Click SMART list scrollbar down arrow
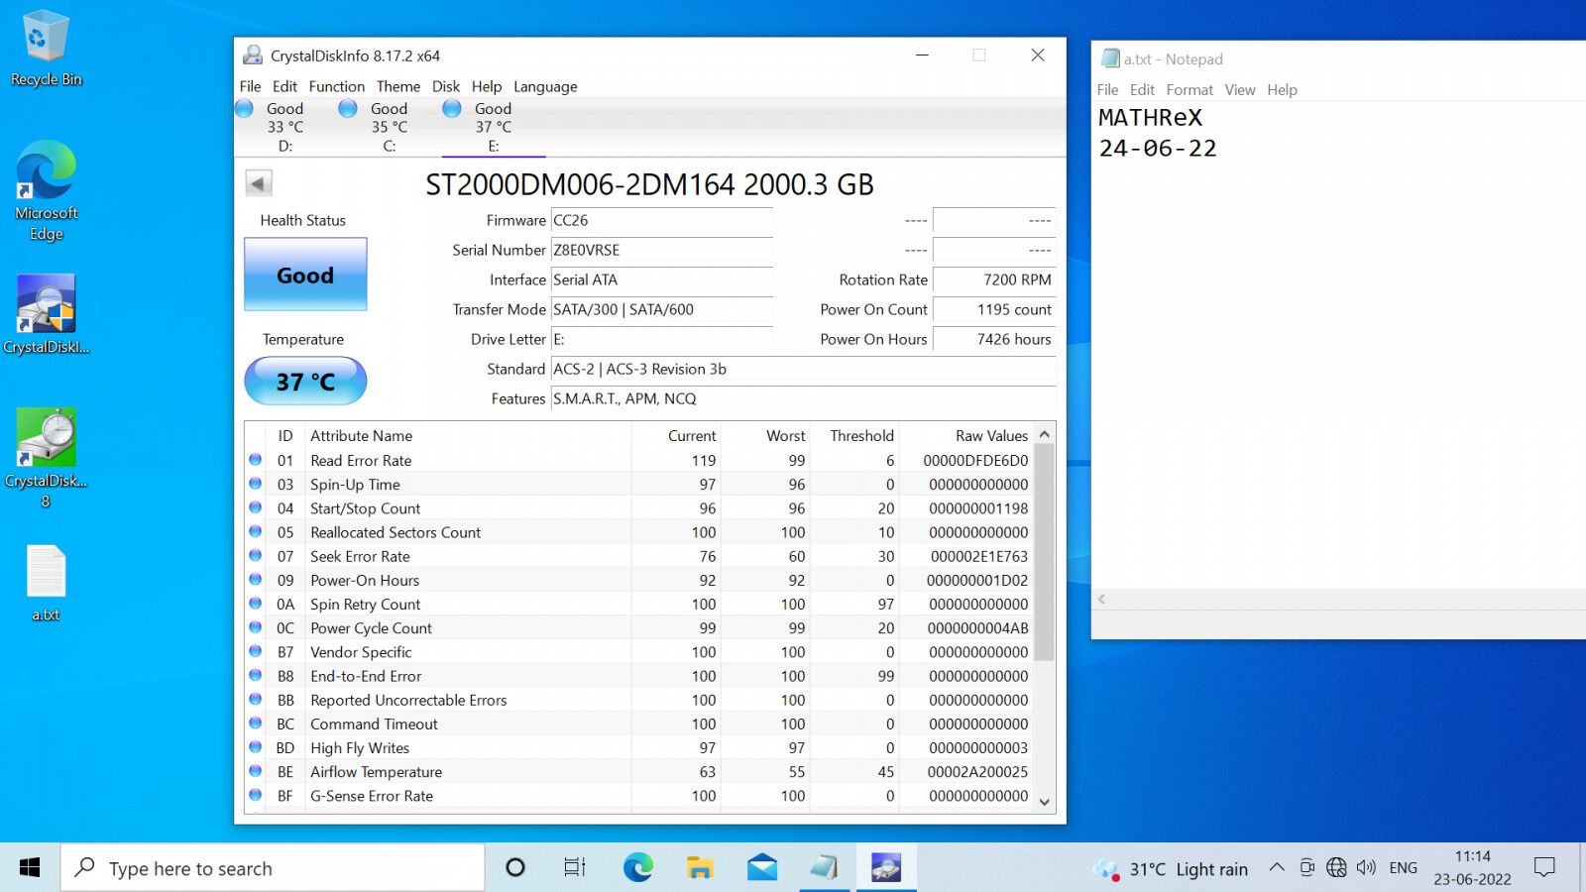 (1044, 802)
